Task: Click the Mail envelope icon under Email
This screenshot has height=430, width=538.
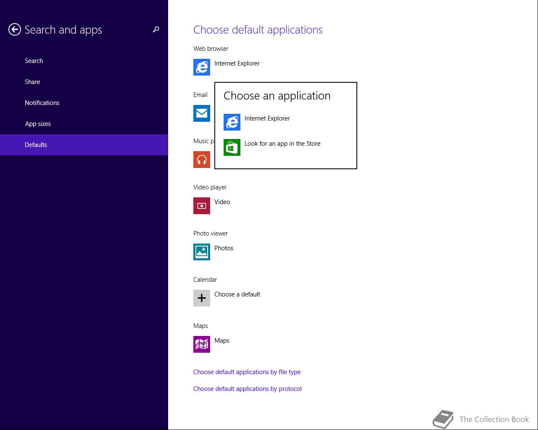Action: pos(202,113)
